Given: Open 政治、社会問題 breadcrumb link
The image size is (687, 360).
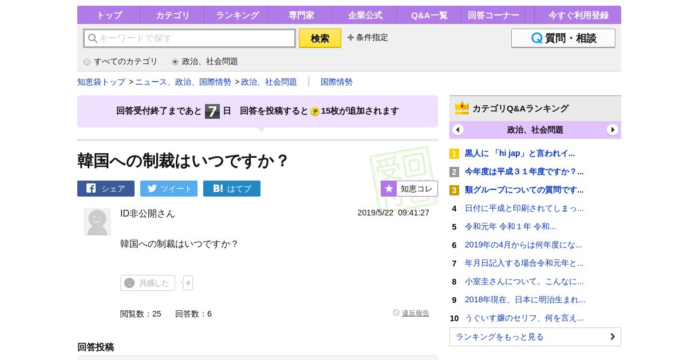Looking at the screenshot, I should [269, 82].
